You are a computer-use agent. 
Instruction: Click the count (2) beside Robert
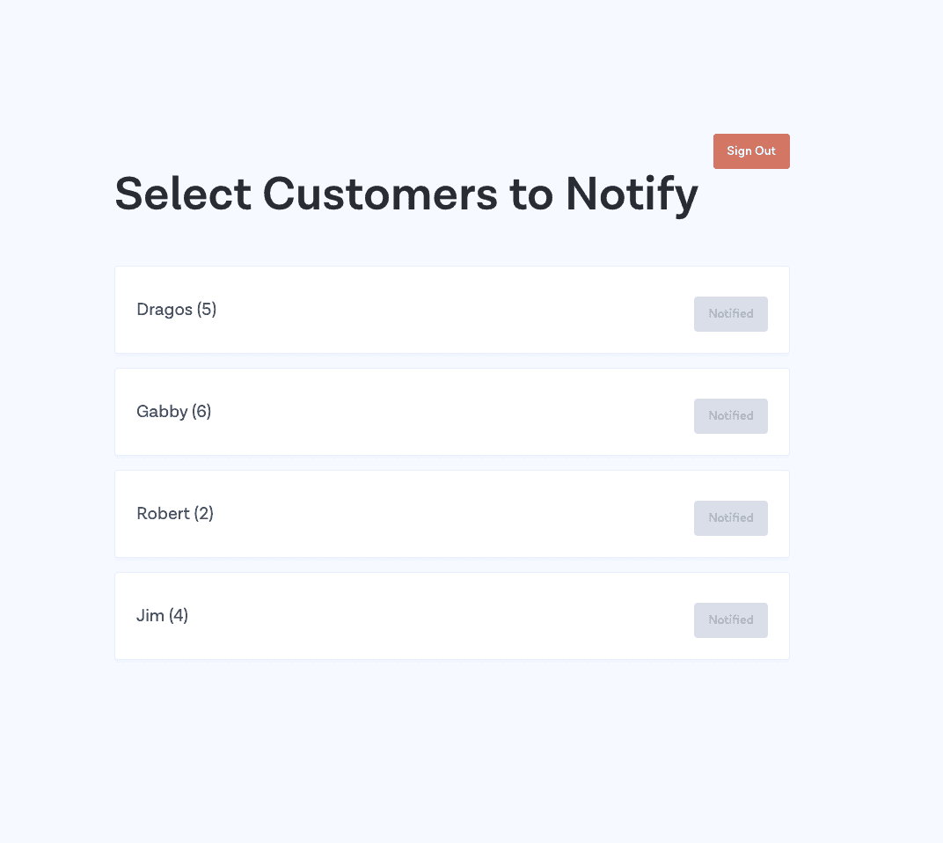point(204,513)
